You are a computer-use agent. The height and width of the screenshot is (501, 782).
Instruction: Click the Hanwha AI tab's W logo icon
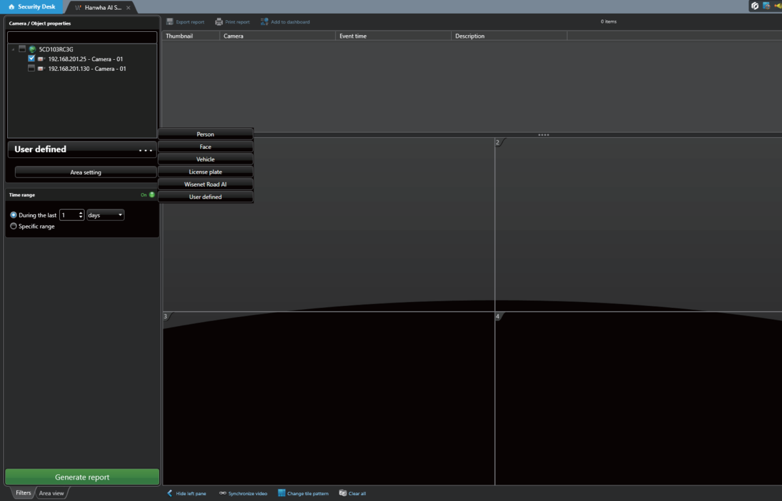(78, 7)
